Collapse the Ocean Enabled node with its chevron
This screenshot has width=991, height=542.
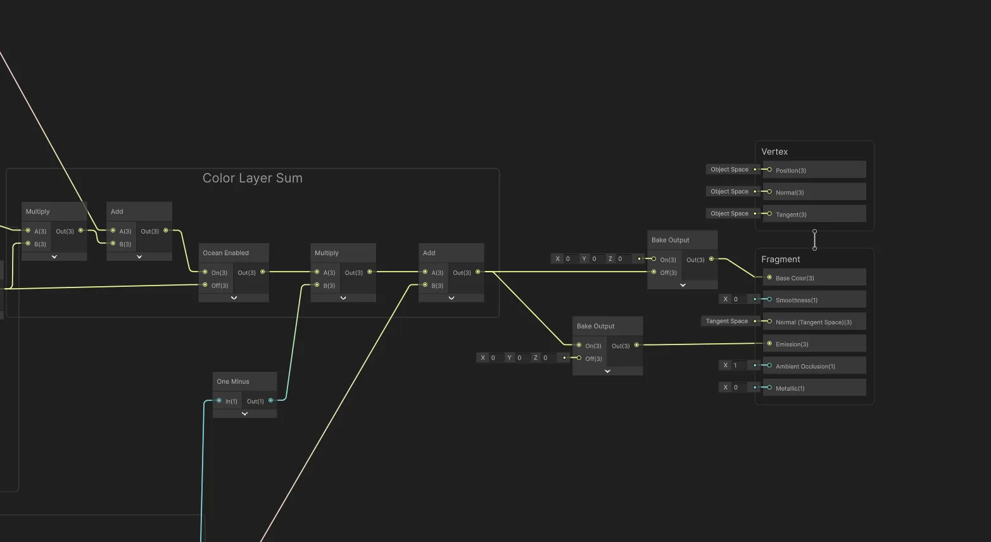click(x=234, y=298)
